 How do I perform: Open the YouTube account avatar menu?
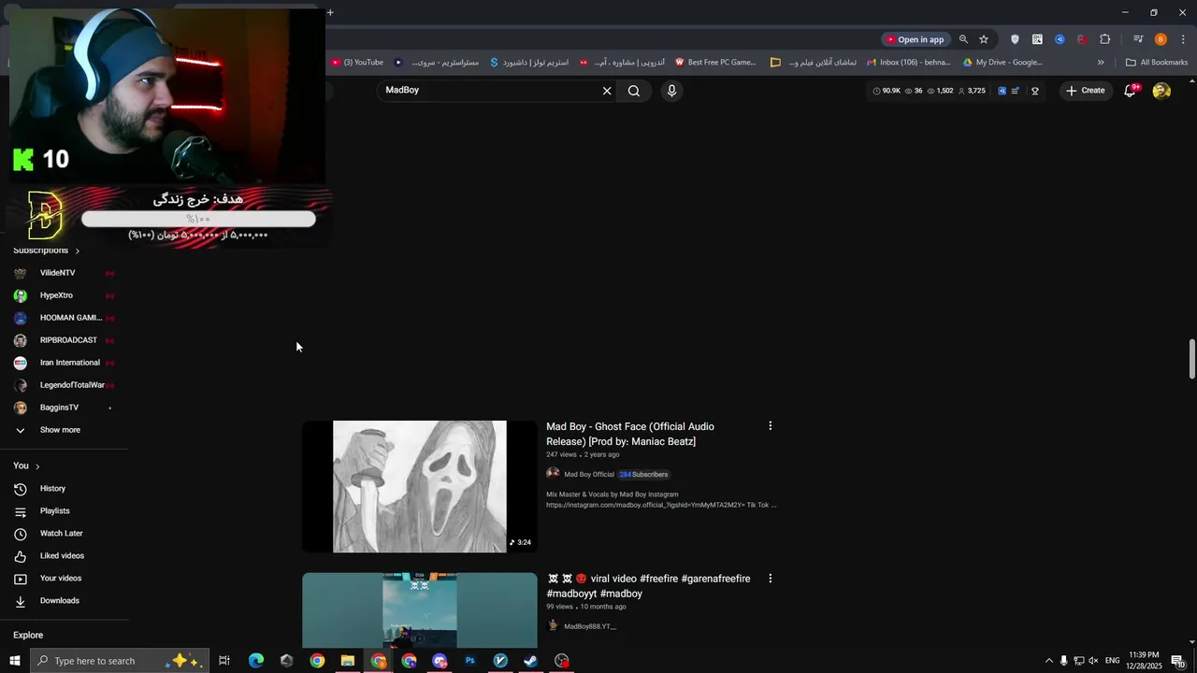[1161, 91]
